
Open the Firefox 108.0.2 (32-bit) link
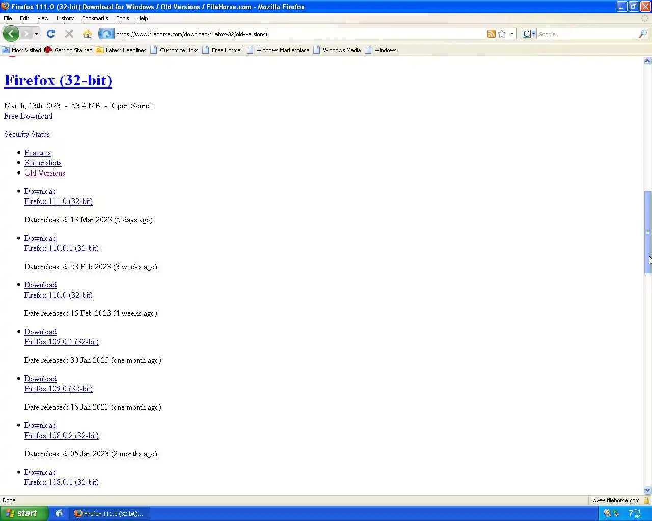coord(62,436)
